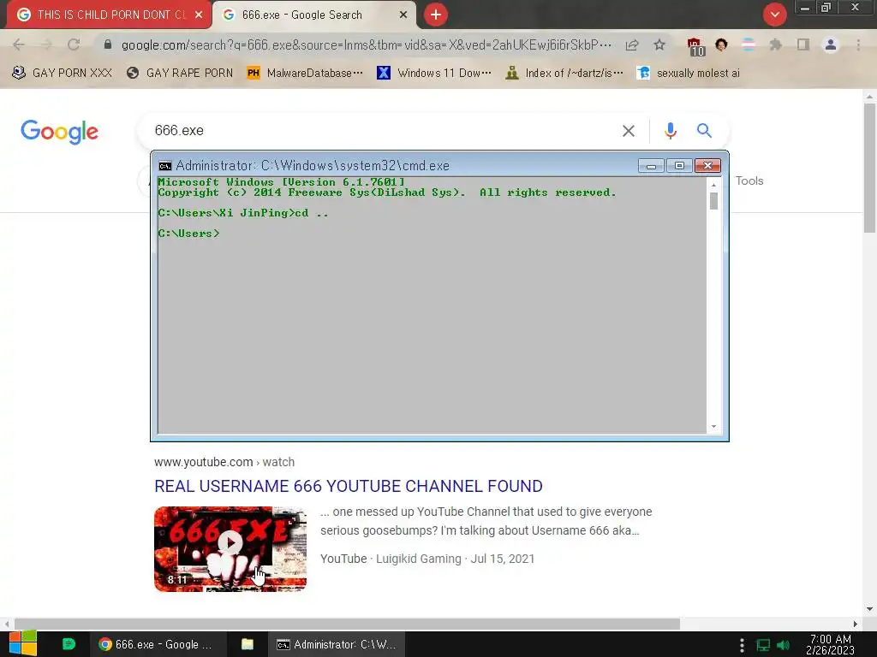Show hidden tray icons via three dots

point(742,645)
